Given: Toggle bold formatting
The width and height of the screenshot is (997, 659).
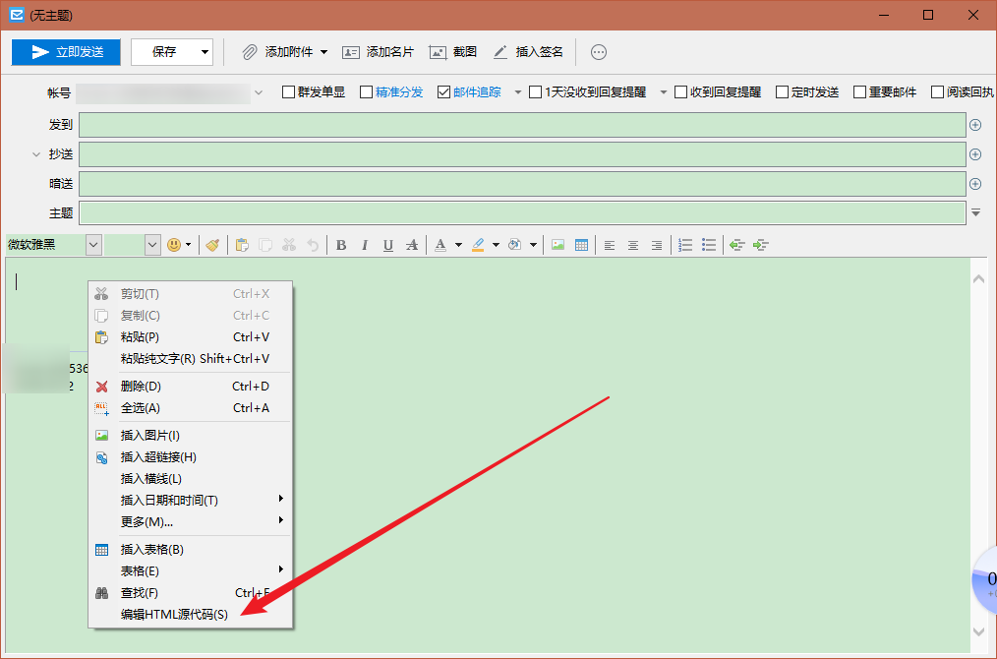Looking at the screenshot, I should pos(341,245).
